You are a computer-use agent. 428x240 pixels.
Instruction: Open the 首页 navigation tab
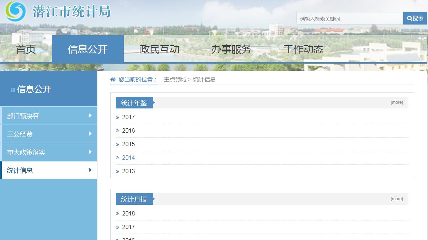pos(26,49)
